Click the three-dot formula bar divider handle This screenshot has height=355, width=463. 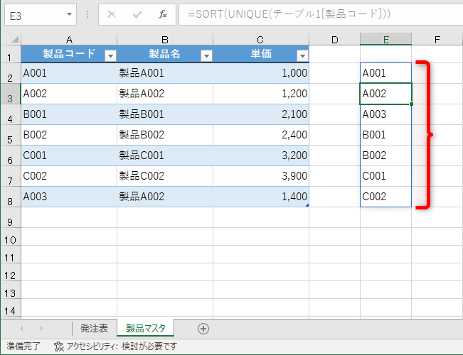[87, 14]
